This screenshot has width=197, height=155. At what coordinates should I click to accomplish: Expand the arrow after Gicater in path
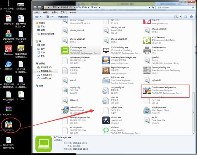pos(99,8)
